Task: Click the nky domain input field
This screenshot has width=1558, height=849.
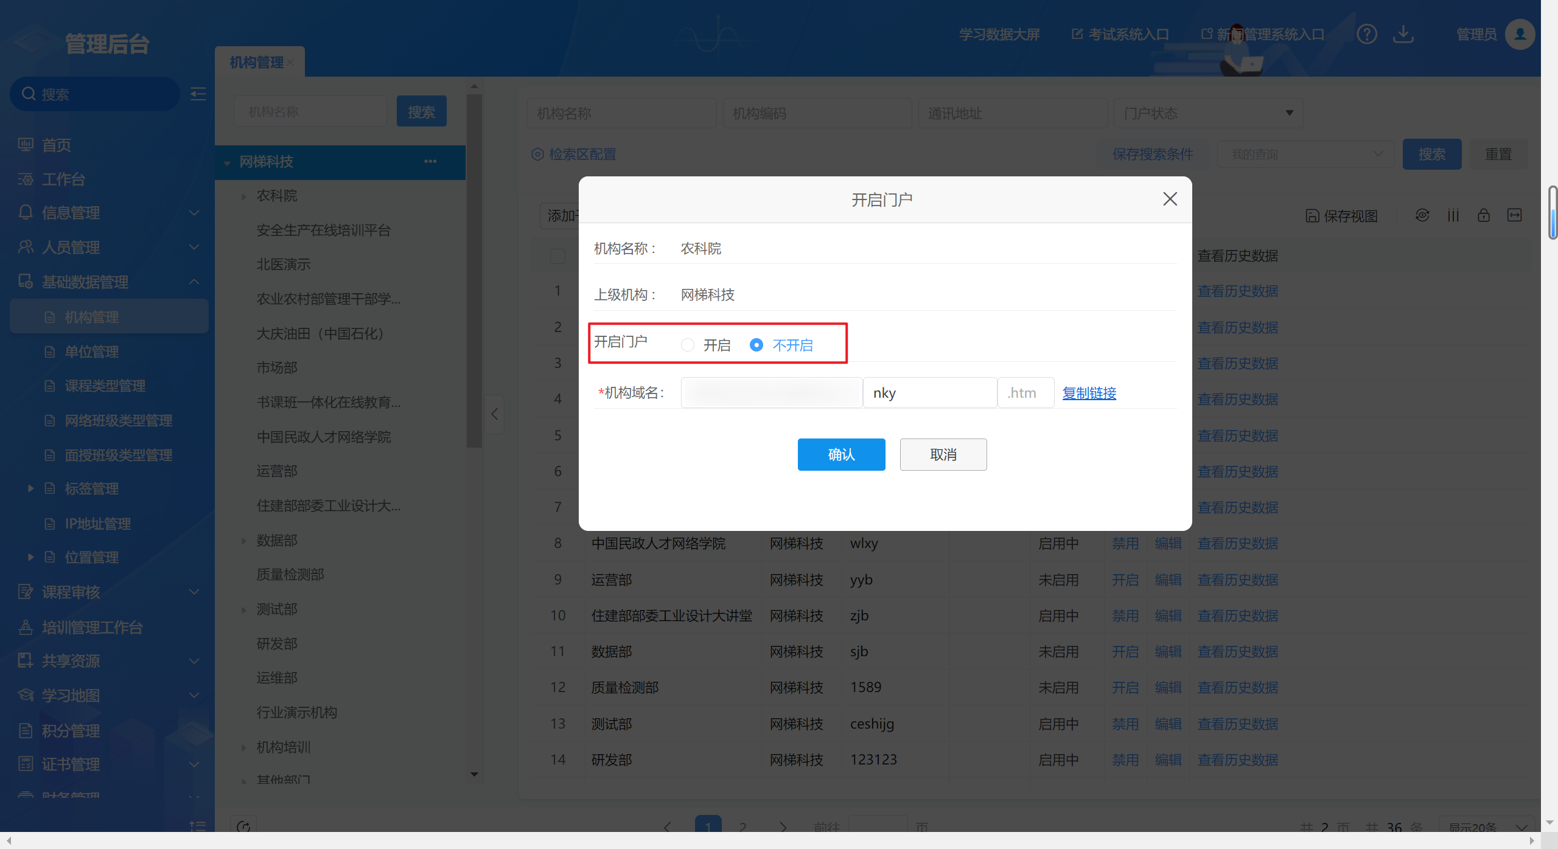Action: 929,393
